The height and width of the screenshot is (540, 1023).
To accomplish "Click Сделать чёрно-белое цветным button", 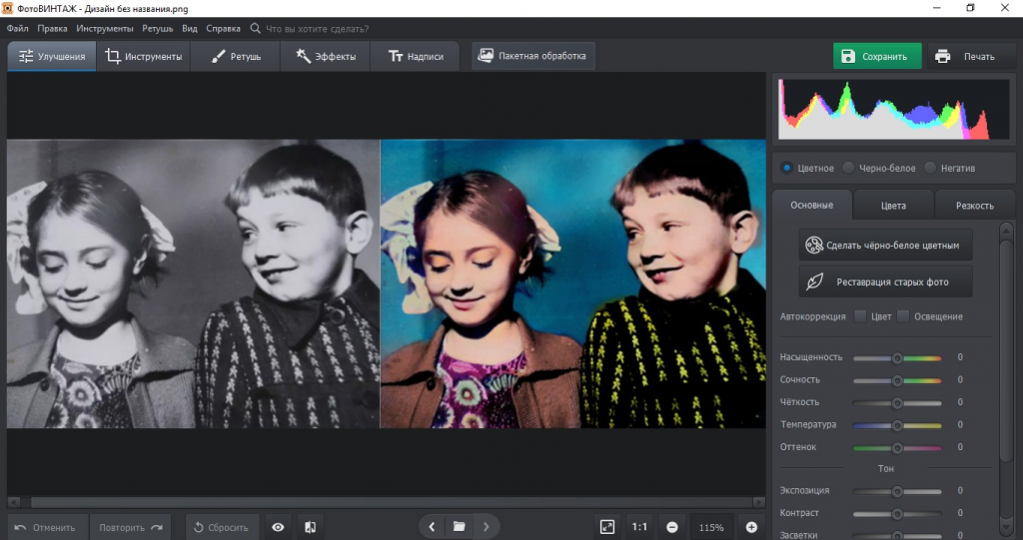I will [885, 245].
